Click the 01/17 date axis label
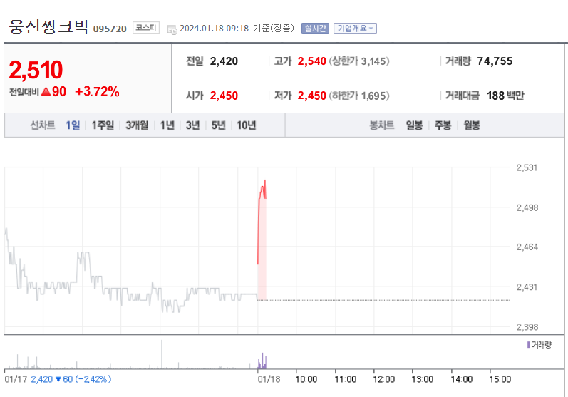 point(16,379)
